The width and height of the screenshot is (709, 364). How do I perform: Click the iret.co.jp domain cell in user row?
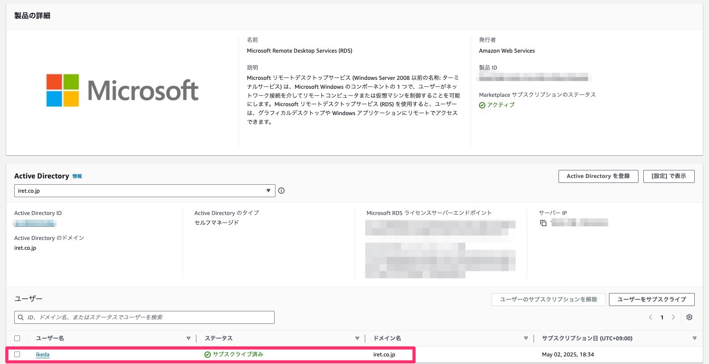(x=384, y=355)
